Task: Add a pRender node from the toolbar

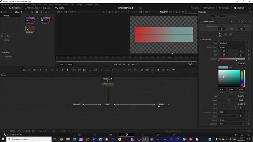Action: [x=135, y=70]
